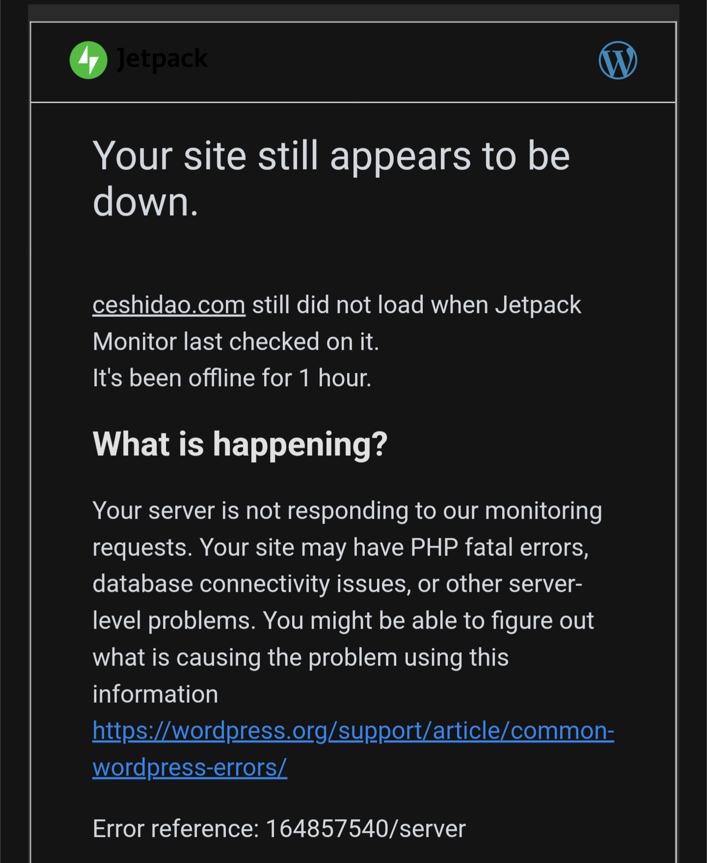Screen dimensions: 707x863
Task: Click the Jetpack wordmark text
Action: click(x=162, y=59)
